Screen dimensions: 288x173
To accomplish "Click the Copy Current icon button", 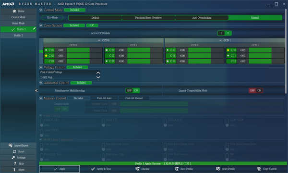I will (x=259, y=169).
